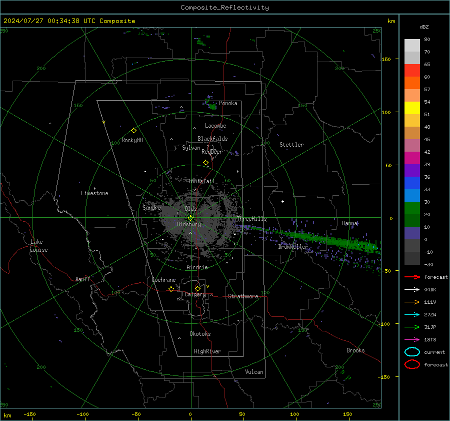The width and height of the screenshot is (450, 421).
Task: Click the Lake Louise label
Action: point(38,246)
